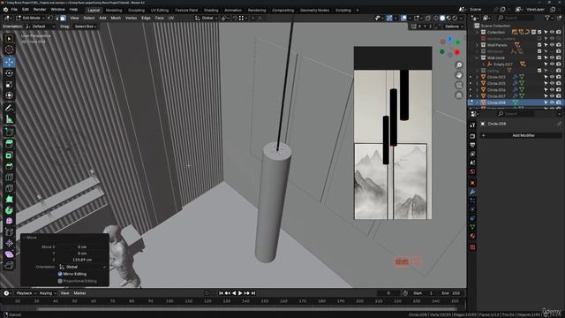
Task: Toggle the Mirror Editing checkbox
Action: 60,274
